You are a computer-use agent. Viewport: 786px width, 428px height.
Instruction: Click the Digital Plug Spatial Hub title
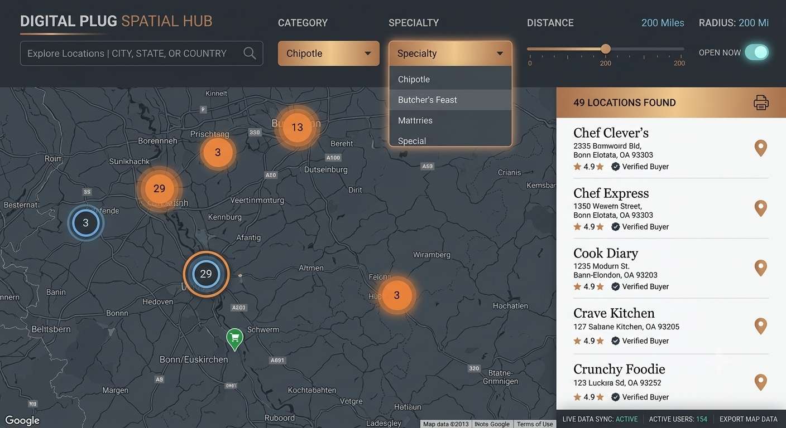pos(116,21)
